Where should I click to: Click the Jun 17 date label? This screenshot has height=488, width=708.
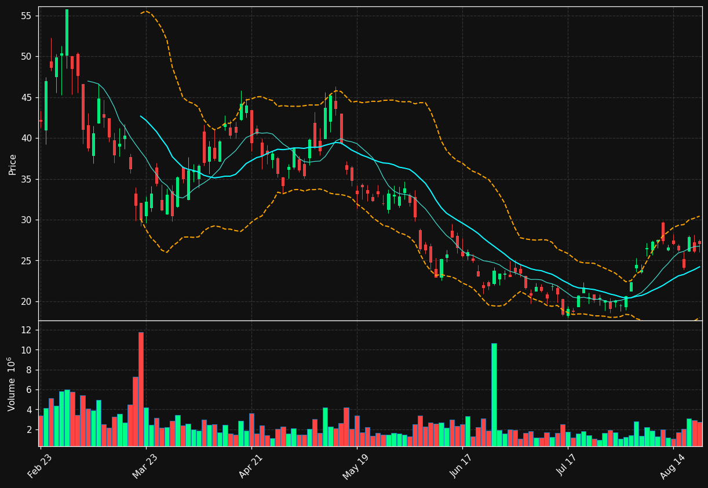[x=461, y=466]
